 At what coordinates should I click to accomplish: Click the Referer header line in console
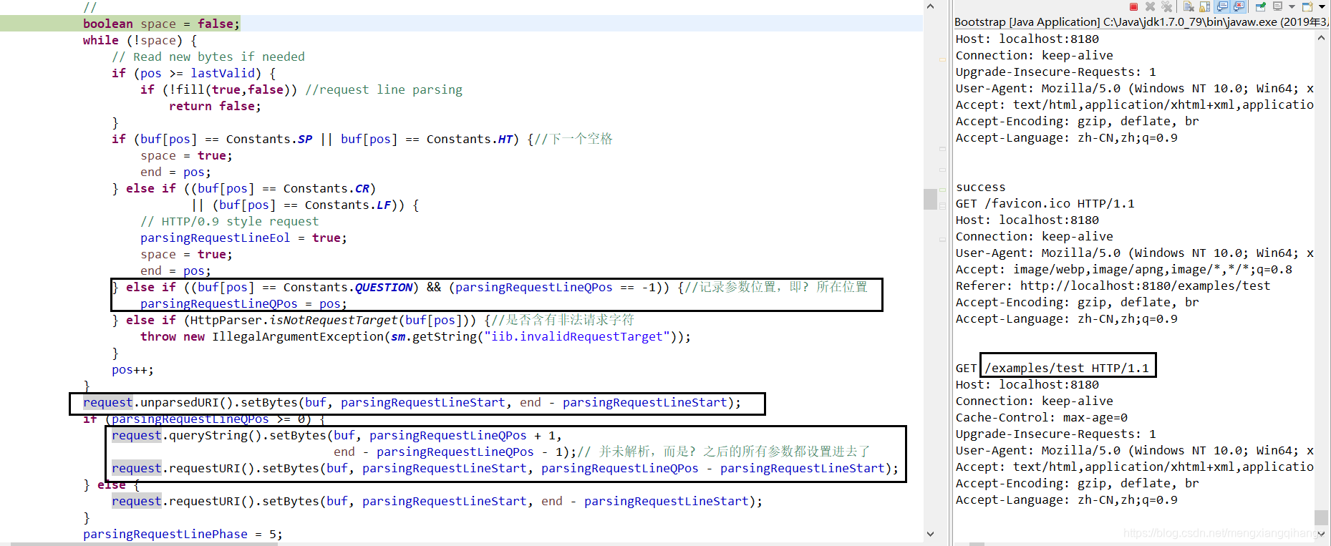pyautogui.click(x=1113, y=286)
